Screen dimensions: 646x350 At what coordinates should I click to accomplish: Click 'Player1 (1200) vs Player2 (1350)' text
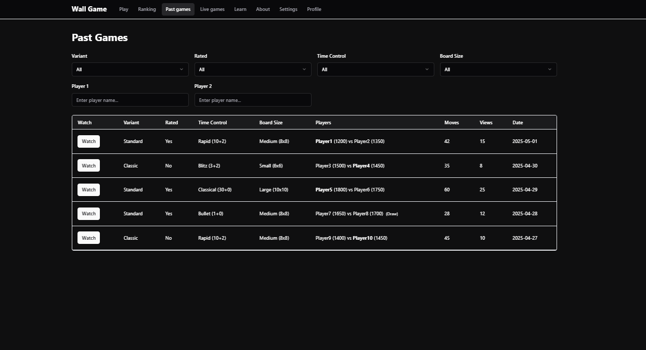350,141
